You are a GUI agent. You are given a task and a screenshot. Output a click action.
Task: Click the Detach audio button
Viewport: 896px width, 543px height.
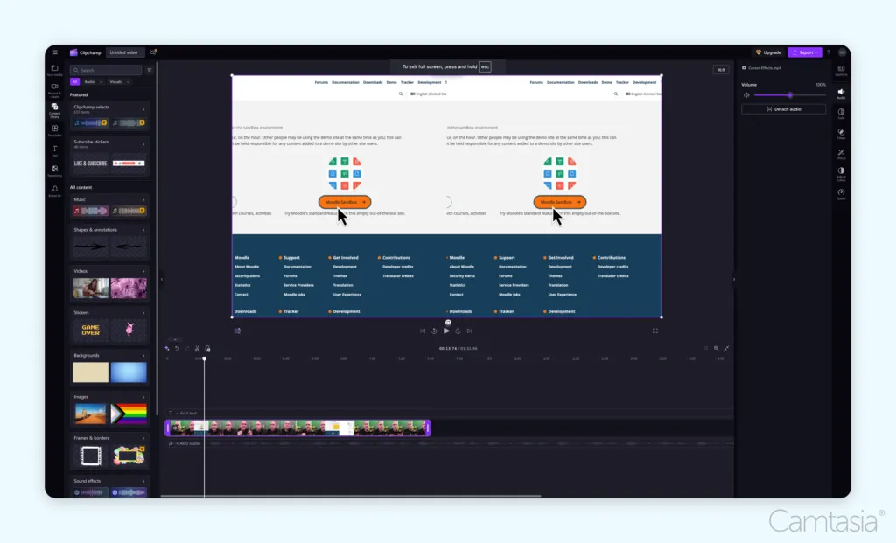[x=783, y=109]
